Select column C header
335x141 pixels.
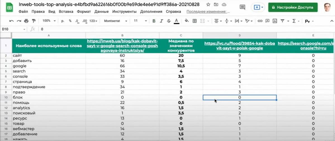tap(181, 35)
